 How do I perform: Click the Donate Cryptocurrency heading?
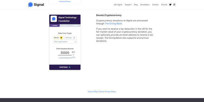[x=109, y=15]
